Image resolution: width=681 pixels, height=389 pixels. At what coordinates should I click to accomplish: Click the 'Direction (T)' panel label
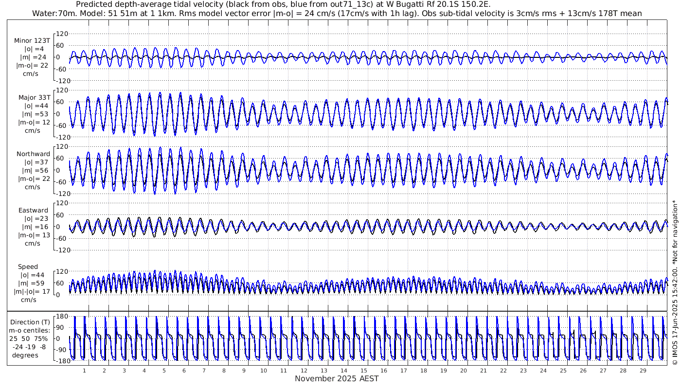[x=31, y=322]
